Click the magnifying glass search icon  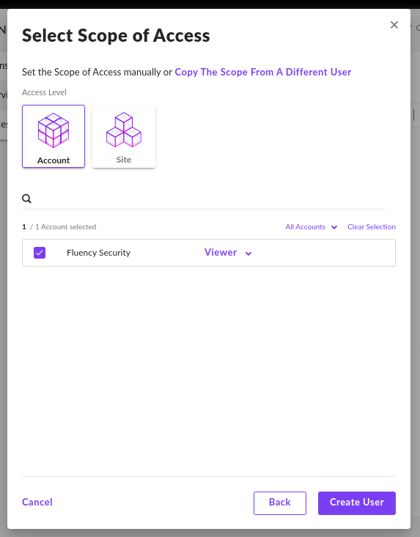[26, 199]
